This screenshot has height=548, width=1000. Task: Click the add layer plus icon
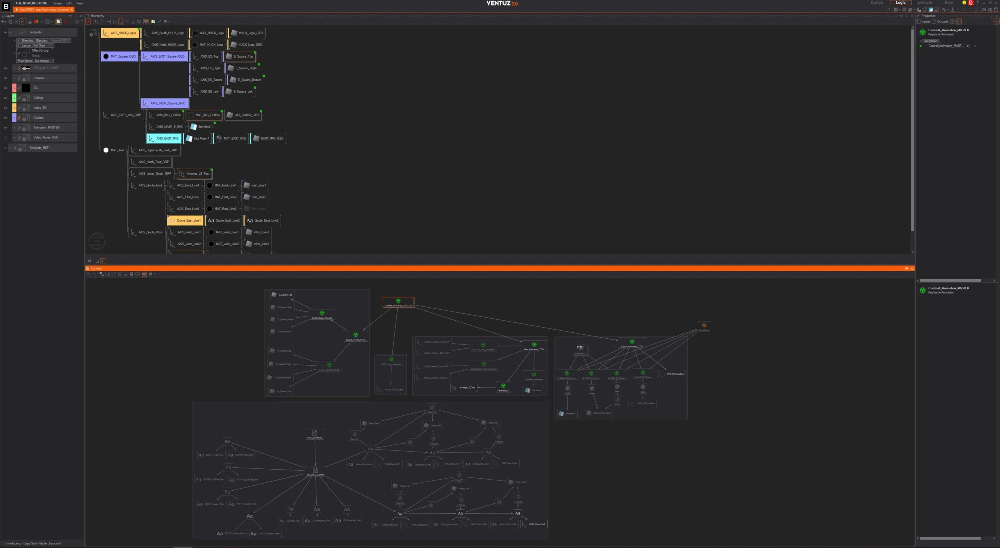click(2, 22)
